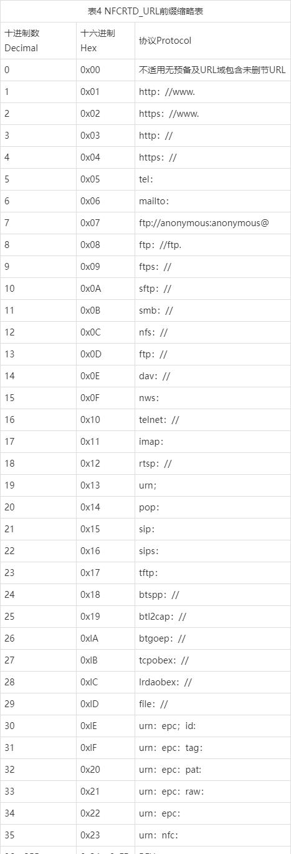The width and height of the screenshot is (291, 854).
Task: Click decimal cell 18 in table
Action: [38, 464]
